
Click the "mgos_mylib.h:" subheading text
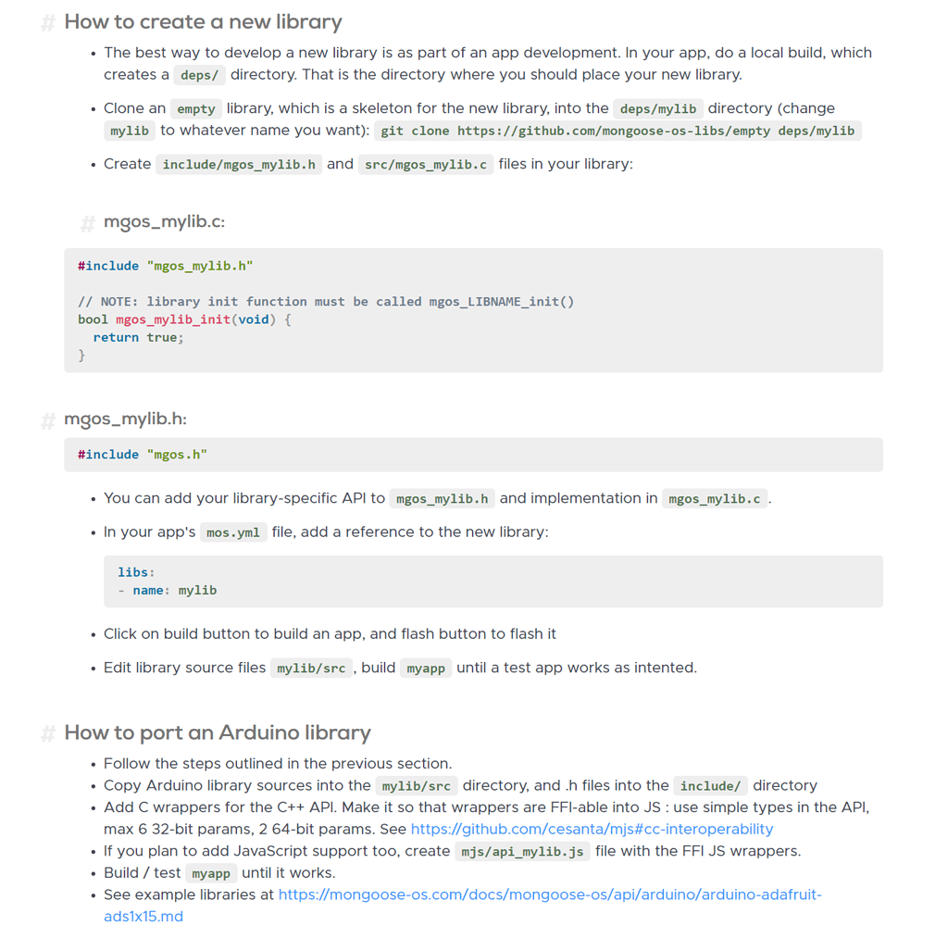pyautogui.click(x=125, y=419)
